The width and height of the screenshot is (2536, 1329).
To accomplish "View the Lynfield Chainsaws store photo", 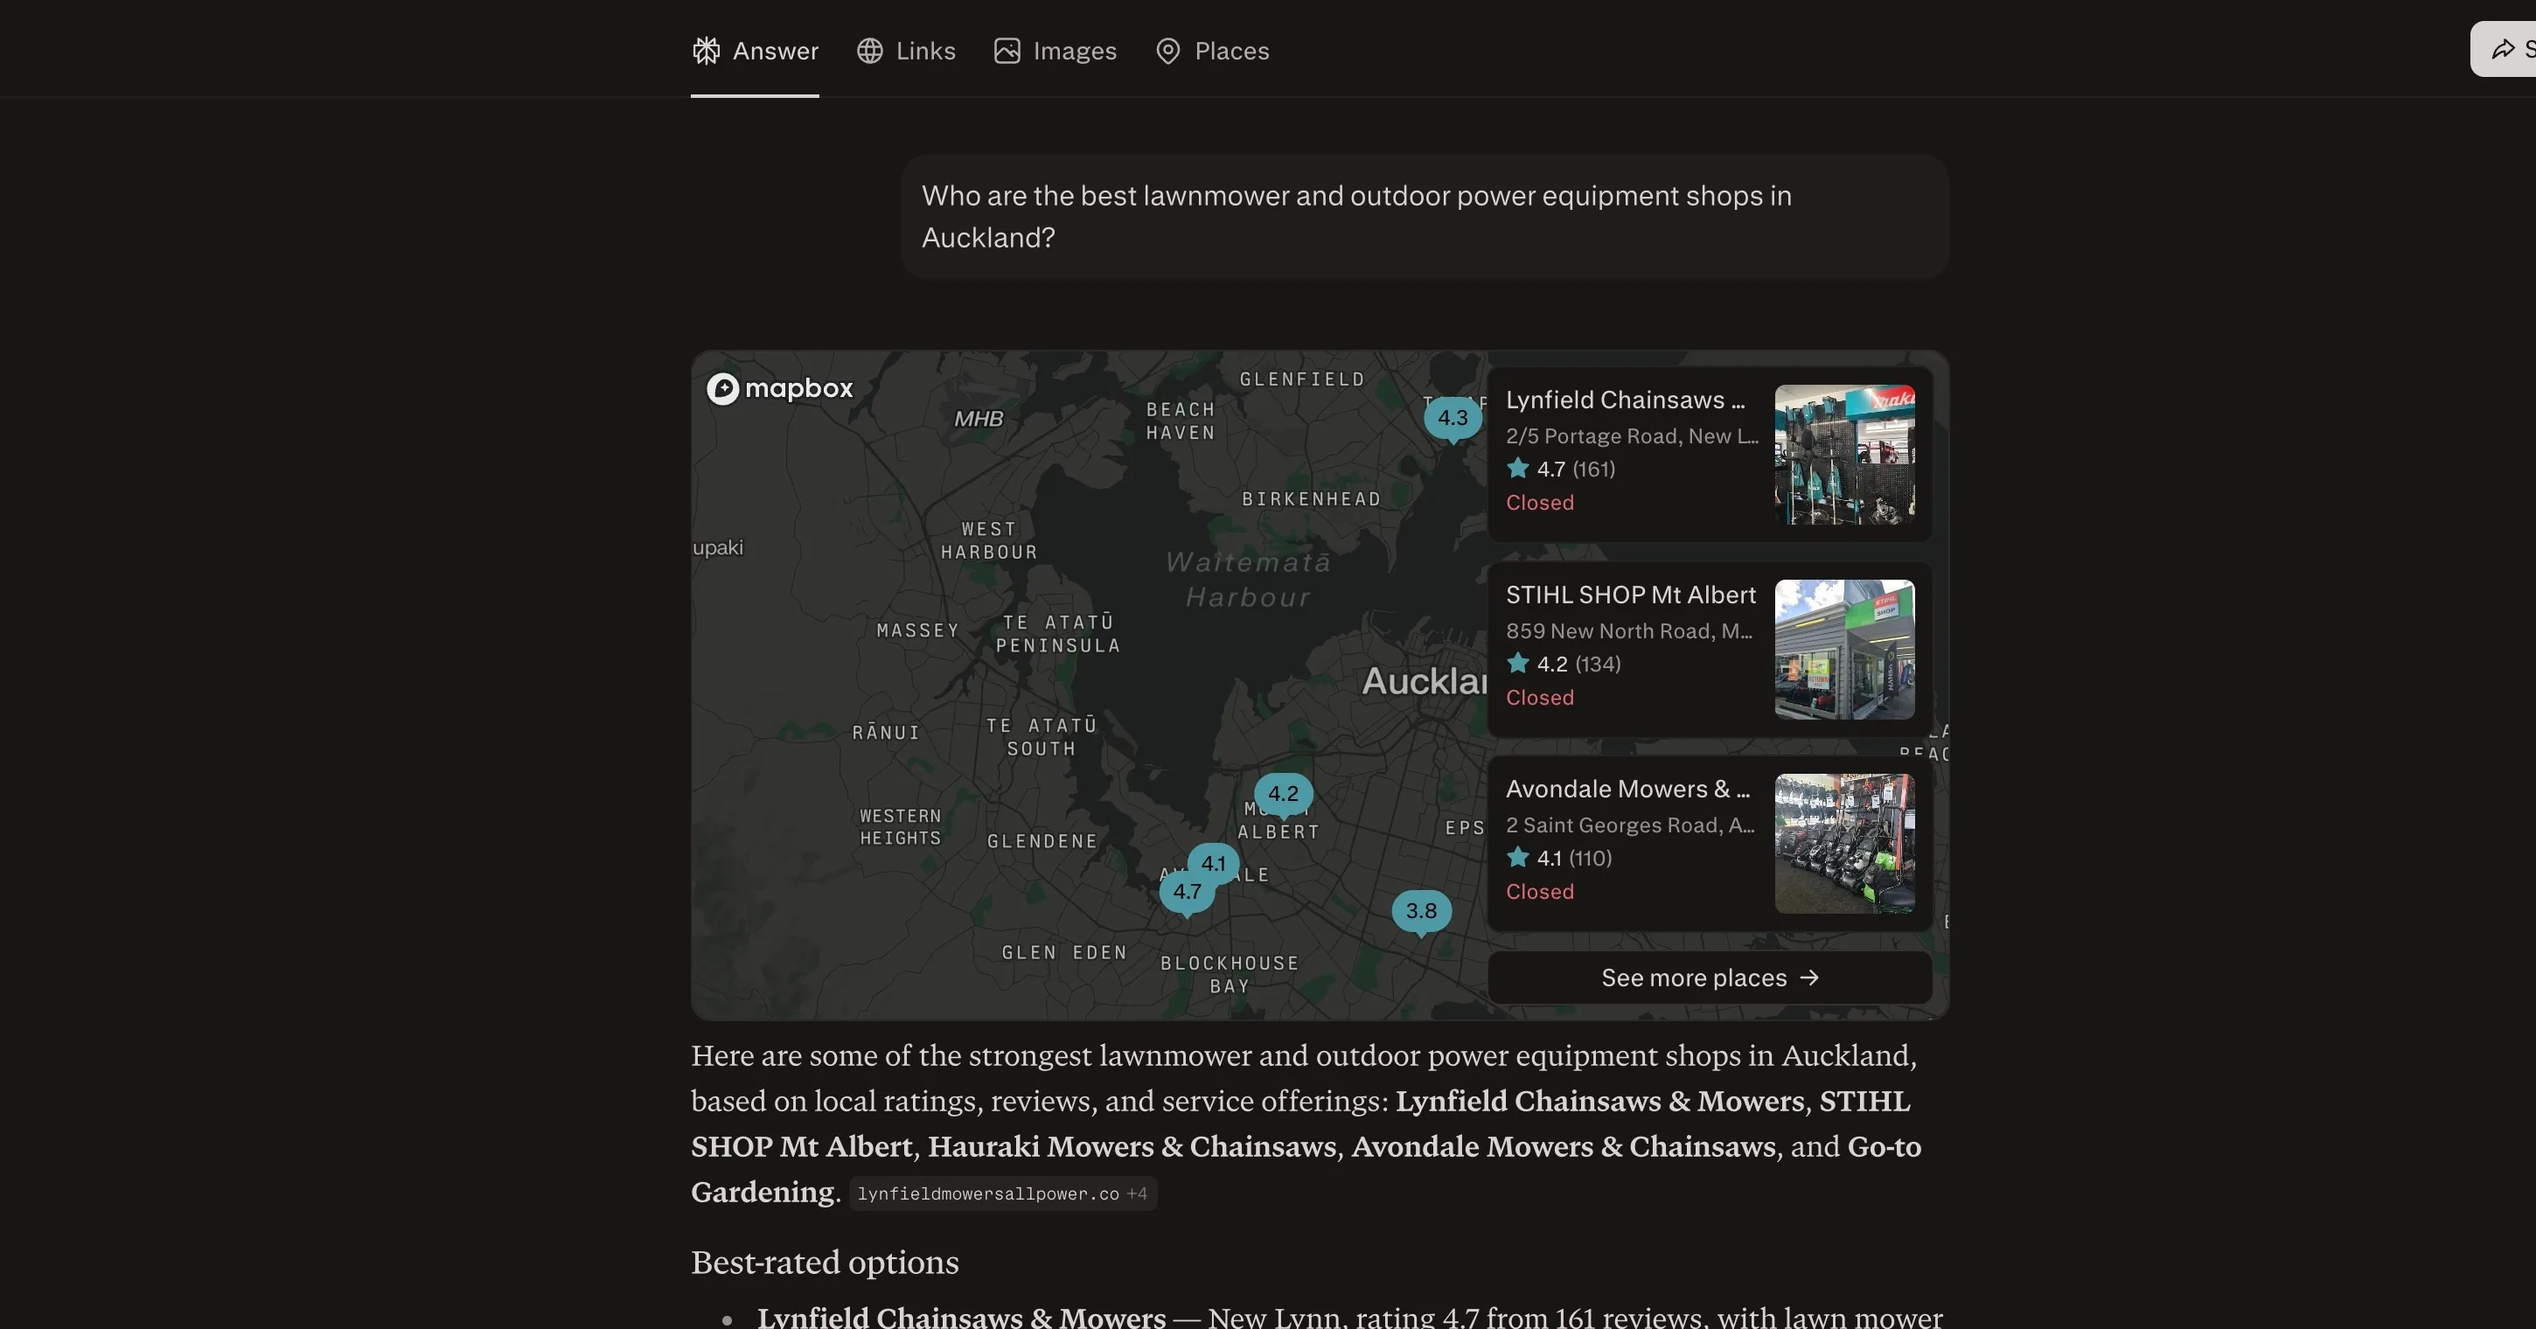I will pos(1844,454).
